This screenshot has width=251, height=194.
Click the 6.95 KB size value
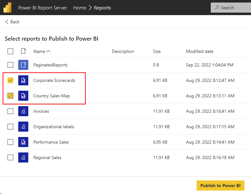[160, 142]
